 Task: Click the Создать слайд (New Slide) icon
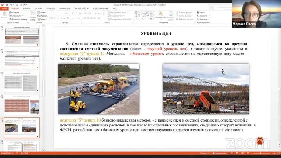[33, 14]
